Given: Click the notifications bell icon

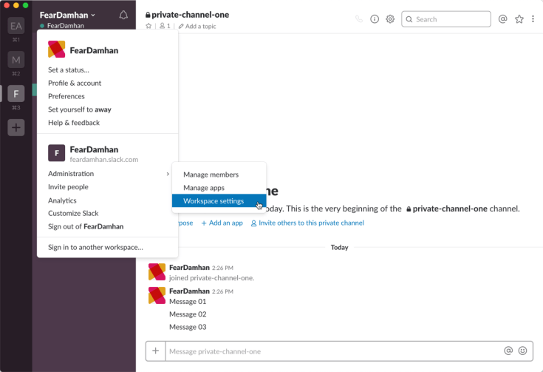Looking at the screenshot, I should tap(123, 15).
